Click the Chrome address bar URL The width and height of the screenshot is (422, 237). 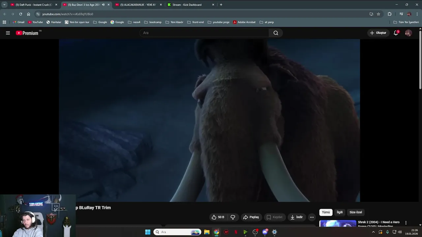click(68, 14)
